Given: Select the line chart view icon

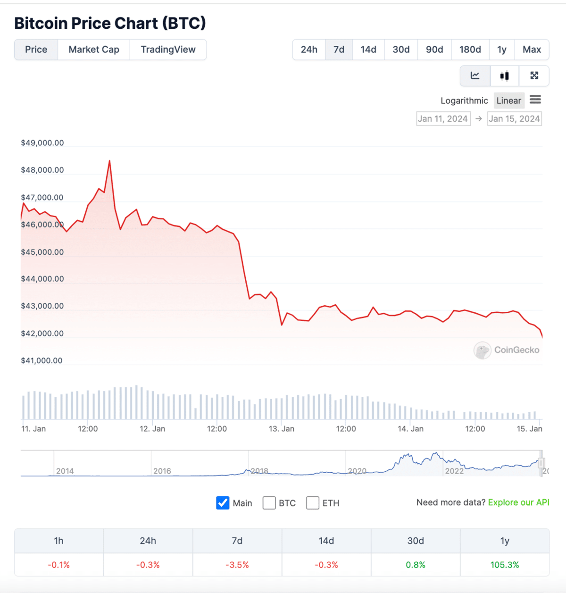Looking at the screenshot, I should (x=475, y=75).
